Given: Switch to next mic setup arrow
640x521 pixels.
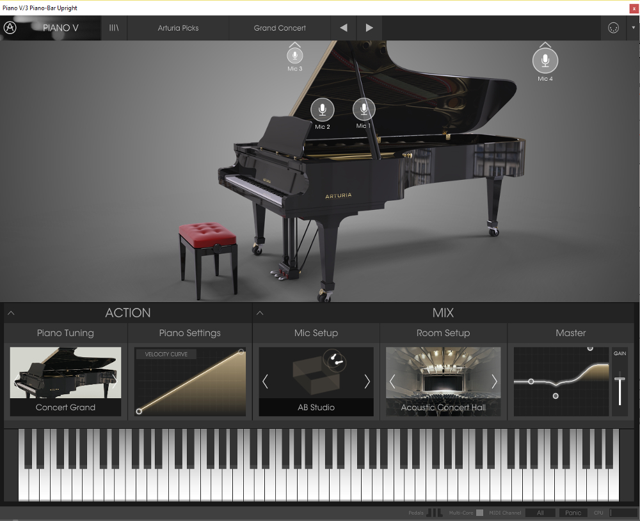Looking at the screenshot, I should [367, 381].
